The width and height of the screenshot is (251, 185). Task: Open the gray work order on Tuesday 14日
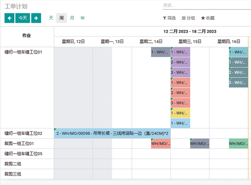[x=160, y=52]
